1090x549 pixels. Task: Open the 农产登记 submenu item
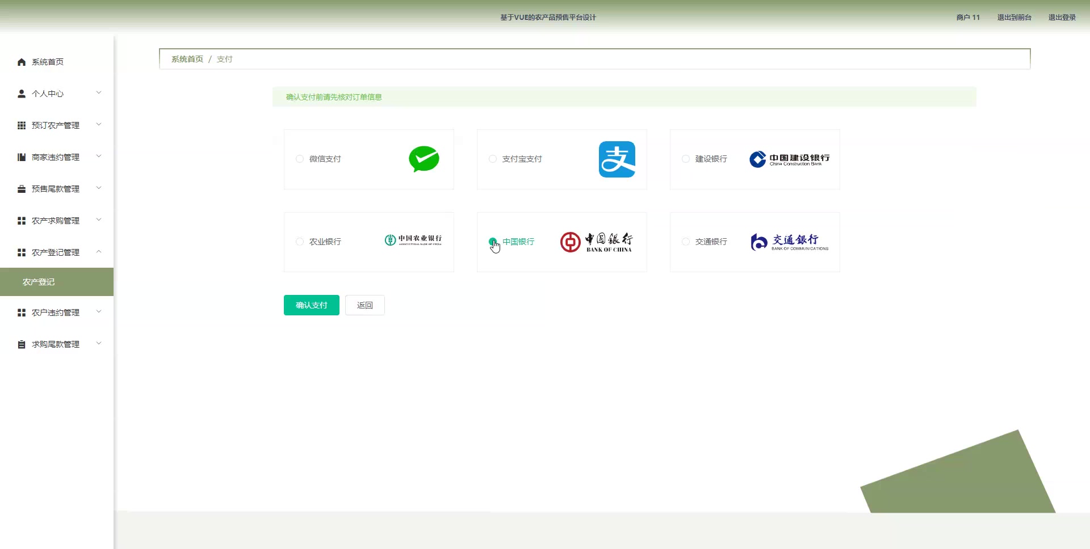(57, 282)
